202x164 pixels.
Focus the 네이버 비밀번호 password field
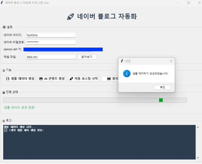51,42
